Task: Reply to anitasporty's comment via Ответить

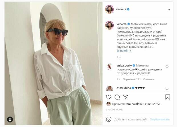Action: (x=148, y=79)
